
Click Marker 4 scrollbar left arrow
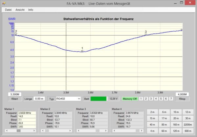click(114, 131)
